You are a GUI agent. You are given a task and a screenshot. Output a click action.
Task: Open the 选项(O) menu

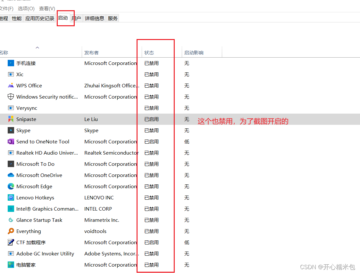point(26,8)
